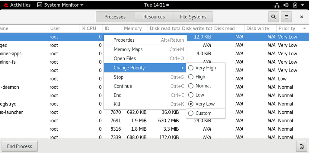Click process ID 7691 cell
Image resolution: width=309 pixels, height=153 pixels.
coord(116,121)
